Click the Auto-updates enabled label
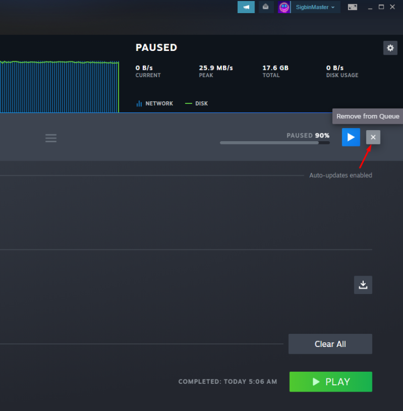 click(341, 175)
